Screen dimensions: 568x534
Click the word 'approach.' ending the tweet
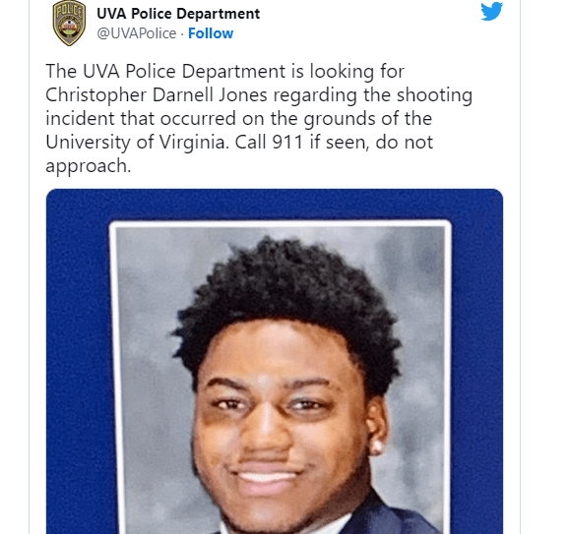[x=88, y=166]
